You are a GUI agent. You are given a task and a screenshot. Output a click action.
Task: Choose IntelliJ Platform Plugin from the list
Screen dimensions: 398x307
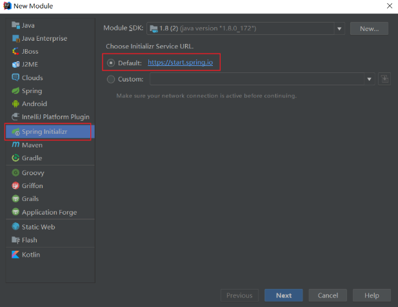(50, 117)
